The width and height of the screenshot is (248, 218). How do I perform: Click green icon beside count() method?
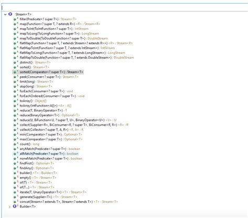15,144
